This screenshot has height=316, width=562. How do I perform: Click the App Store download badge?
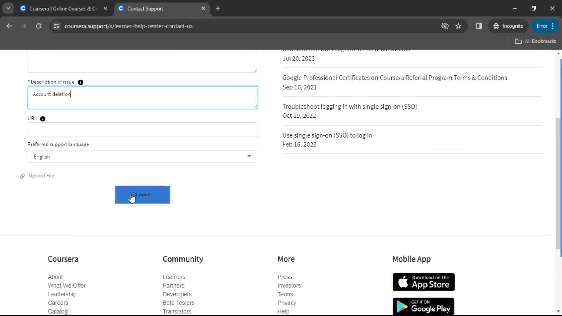[x=424, y=282]
